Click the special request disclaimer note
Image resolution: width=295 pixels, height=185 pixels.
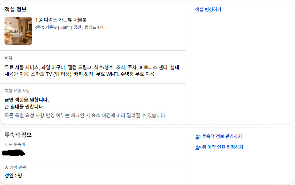pyautogui.click(x=85, y=115)
